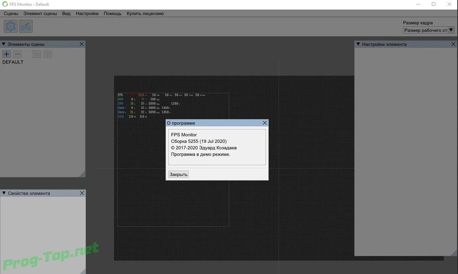Remove scene element with minus icon
This screenshot has width=458, height=274.
point(18,54)
